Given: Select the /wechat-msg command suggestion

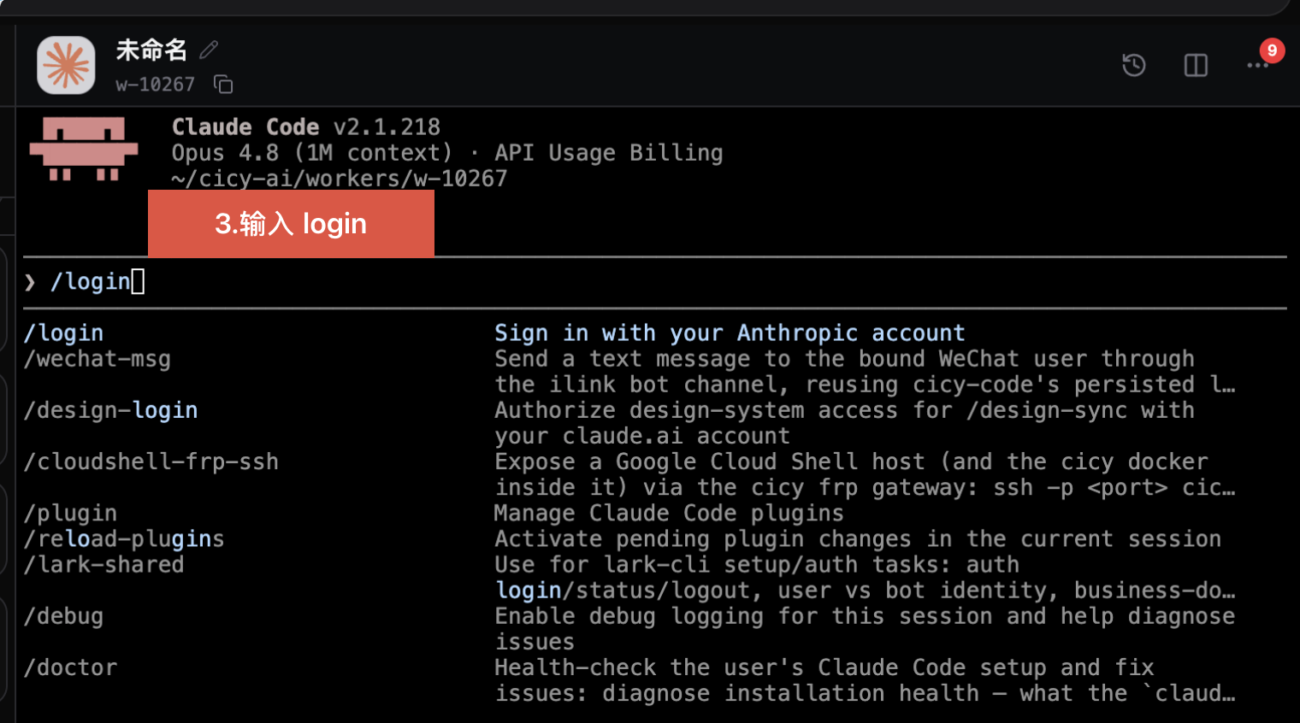Looking at the screenshot, I should click(x=97, y=359).
